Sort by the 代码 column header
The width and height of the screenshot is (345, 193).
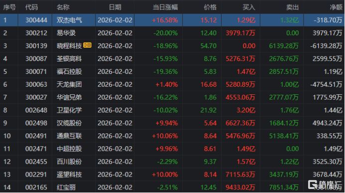pos(31,7)
